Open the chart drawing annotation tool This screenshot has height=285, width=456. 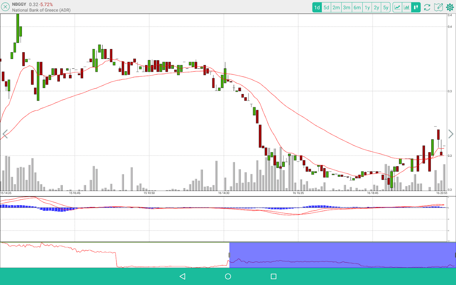(x=439, y=7)
